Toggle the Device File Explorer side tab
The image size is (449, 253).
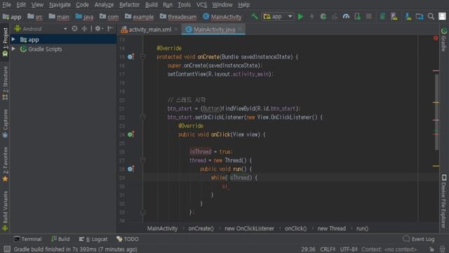pyautogui.click(x=443, y=202)
